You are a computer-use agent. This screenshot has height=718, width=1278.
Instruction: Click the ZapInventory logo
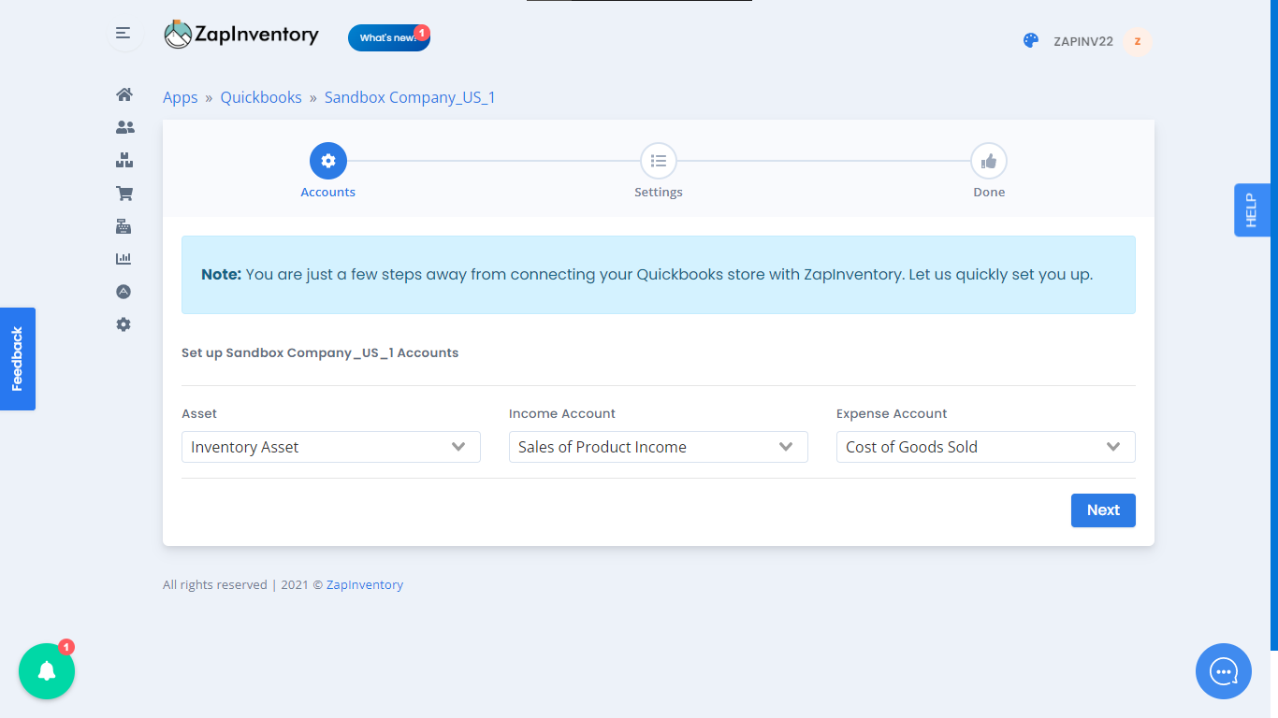pyautogui.click(x=241, y=35)
